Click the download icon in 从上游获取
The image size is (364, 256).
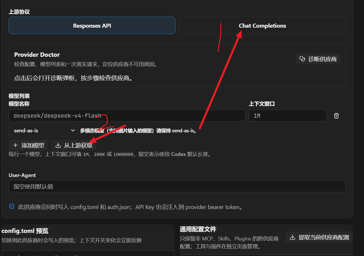click(58, 145)
